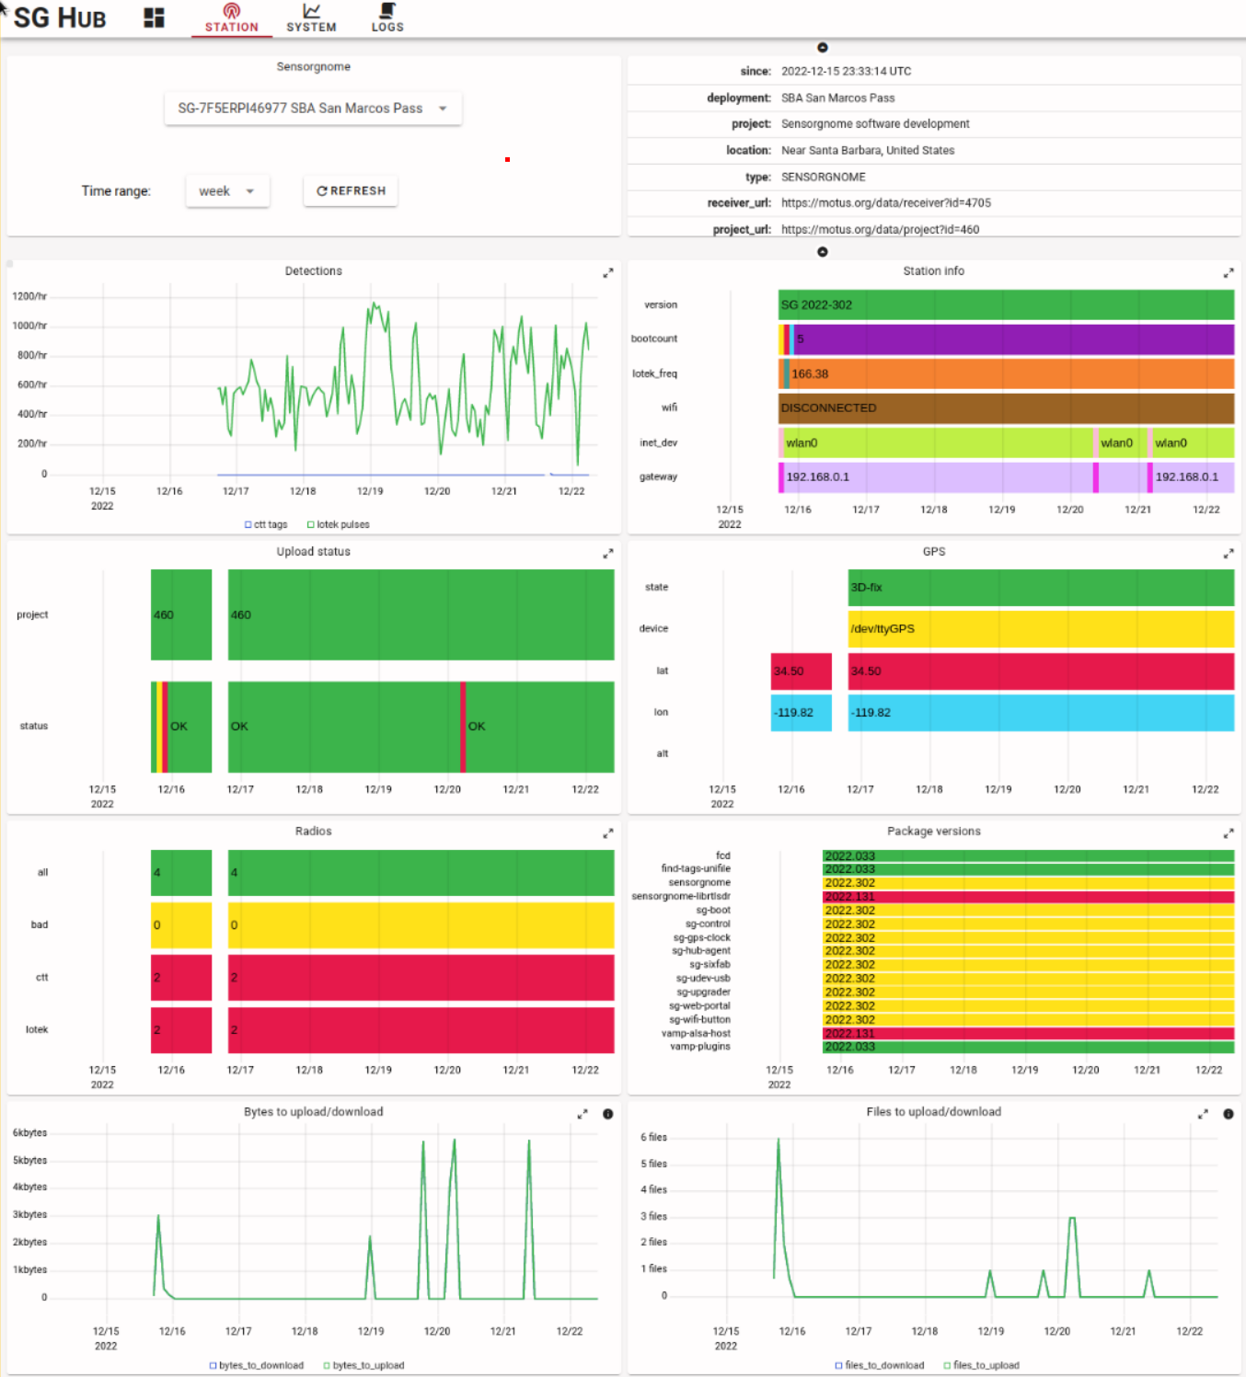Expand the GPS panel to fullscreen
The height and width of the screenshot is (1377, 1246).
1228,553
